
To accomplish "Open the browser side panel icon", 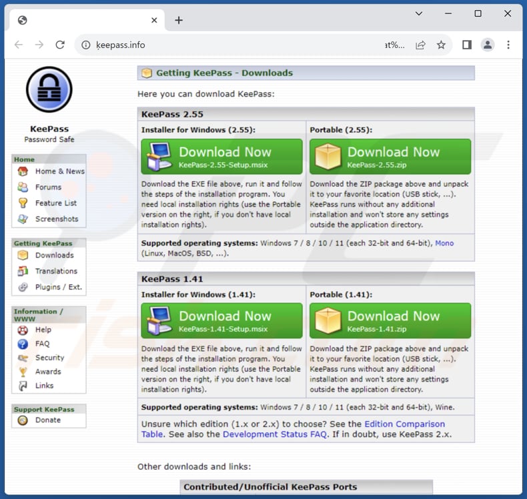I will [467, 45].
